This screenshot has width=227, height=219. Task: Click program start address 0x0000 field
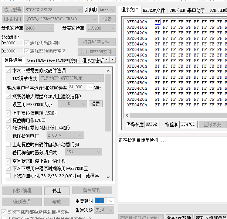click(x=12, y=43)
